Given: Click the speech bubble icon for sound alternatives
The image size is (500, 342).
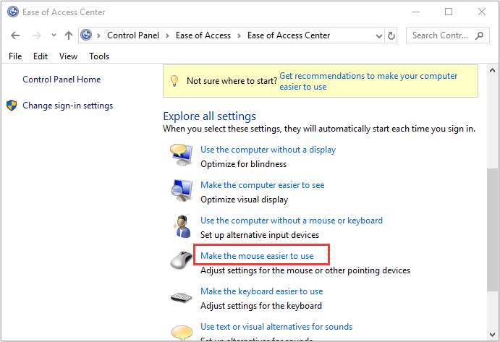Looking at the screenshot, I should pyautogui.click(x=180, y=331).
